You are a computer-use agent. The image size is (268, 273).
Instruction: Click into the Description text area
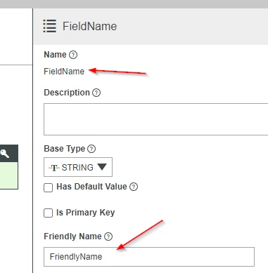155,119
